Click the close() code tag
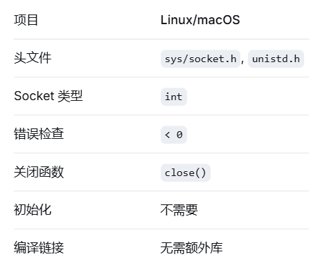Image resolution: width=309 pixels, height=261 pixels. tap(186, 173)
